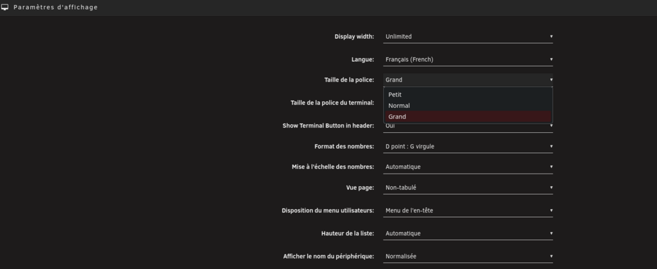Image resolution: width=657 pixels, height=269 pixels.
Task: Open the Display width dropdown
Action: [x=468, y=37]
